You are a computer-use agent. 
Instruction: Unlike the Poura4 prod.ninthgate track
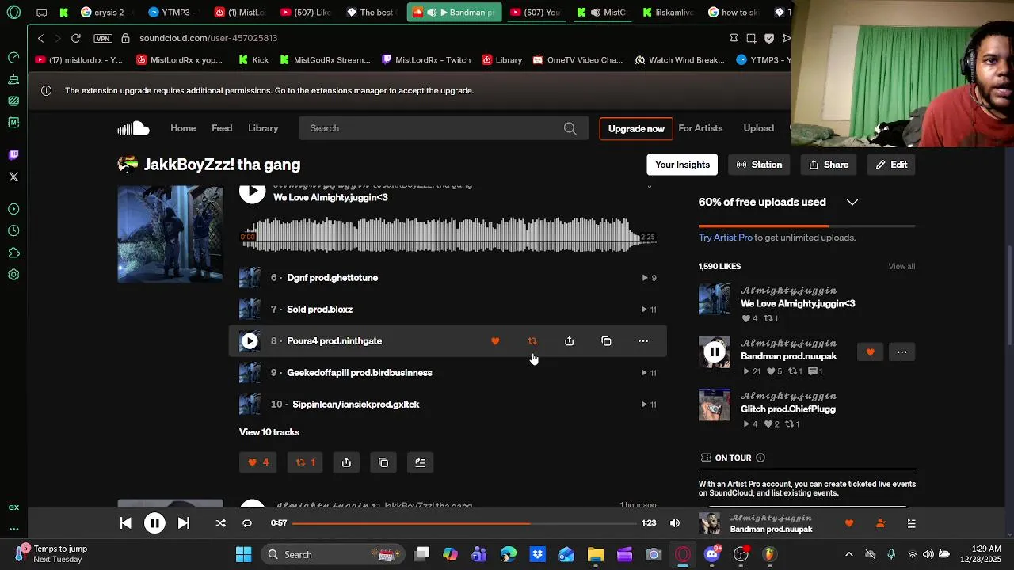click(x=495, y=341)
